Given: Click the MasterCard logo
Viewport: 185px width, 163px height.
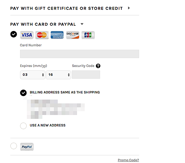Looking at the screenshot, I should click(x=42, y=35).
